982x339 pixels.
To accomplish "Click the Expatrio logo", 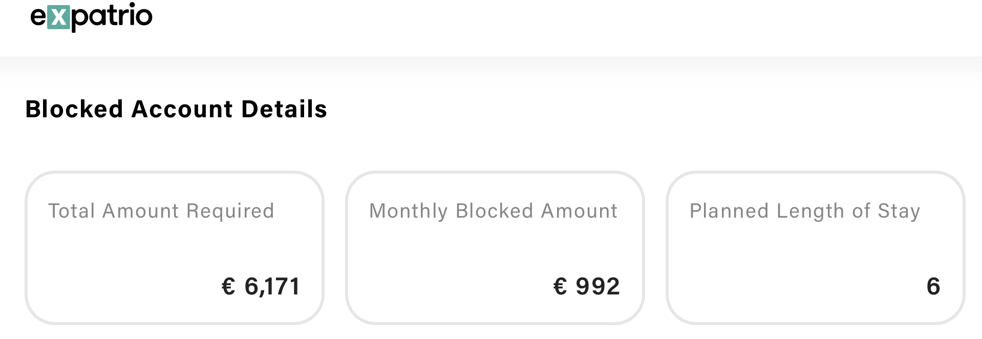I will point(91,16).
